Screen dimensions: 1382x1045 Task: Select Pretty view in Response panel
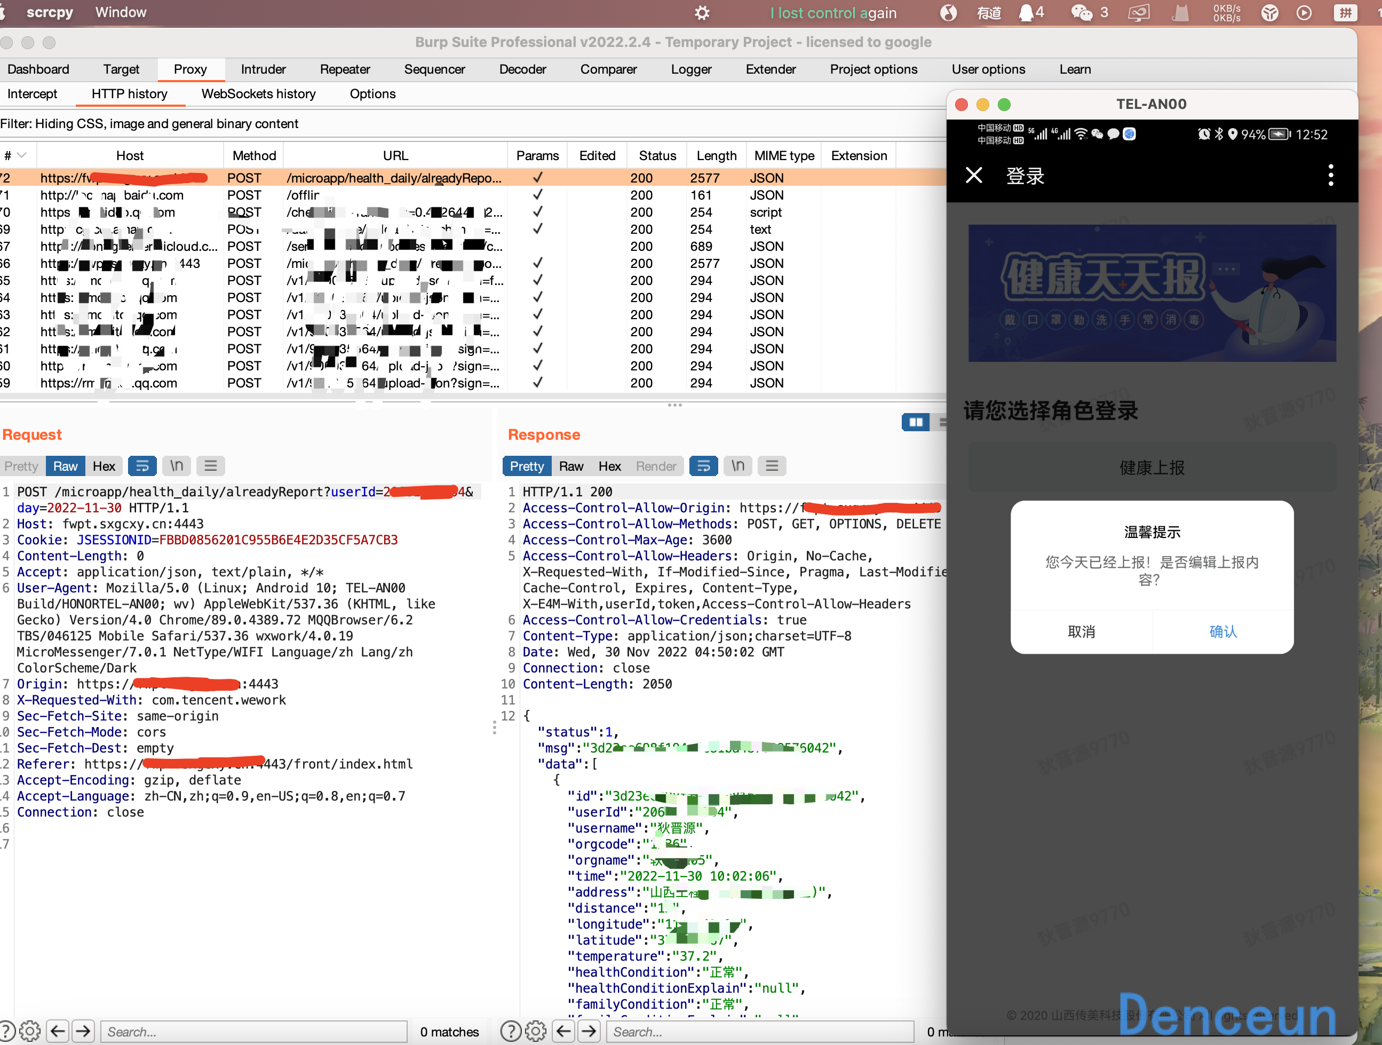coord(527,466)
